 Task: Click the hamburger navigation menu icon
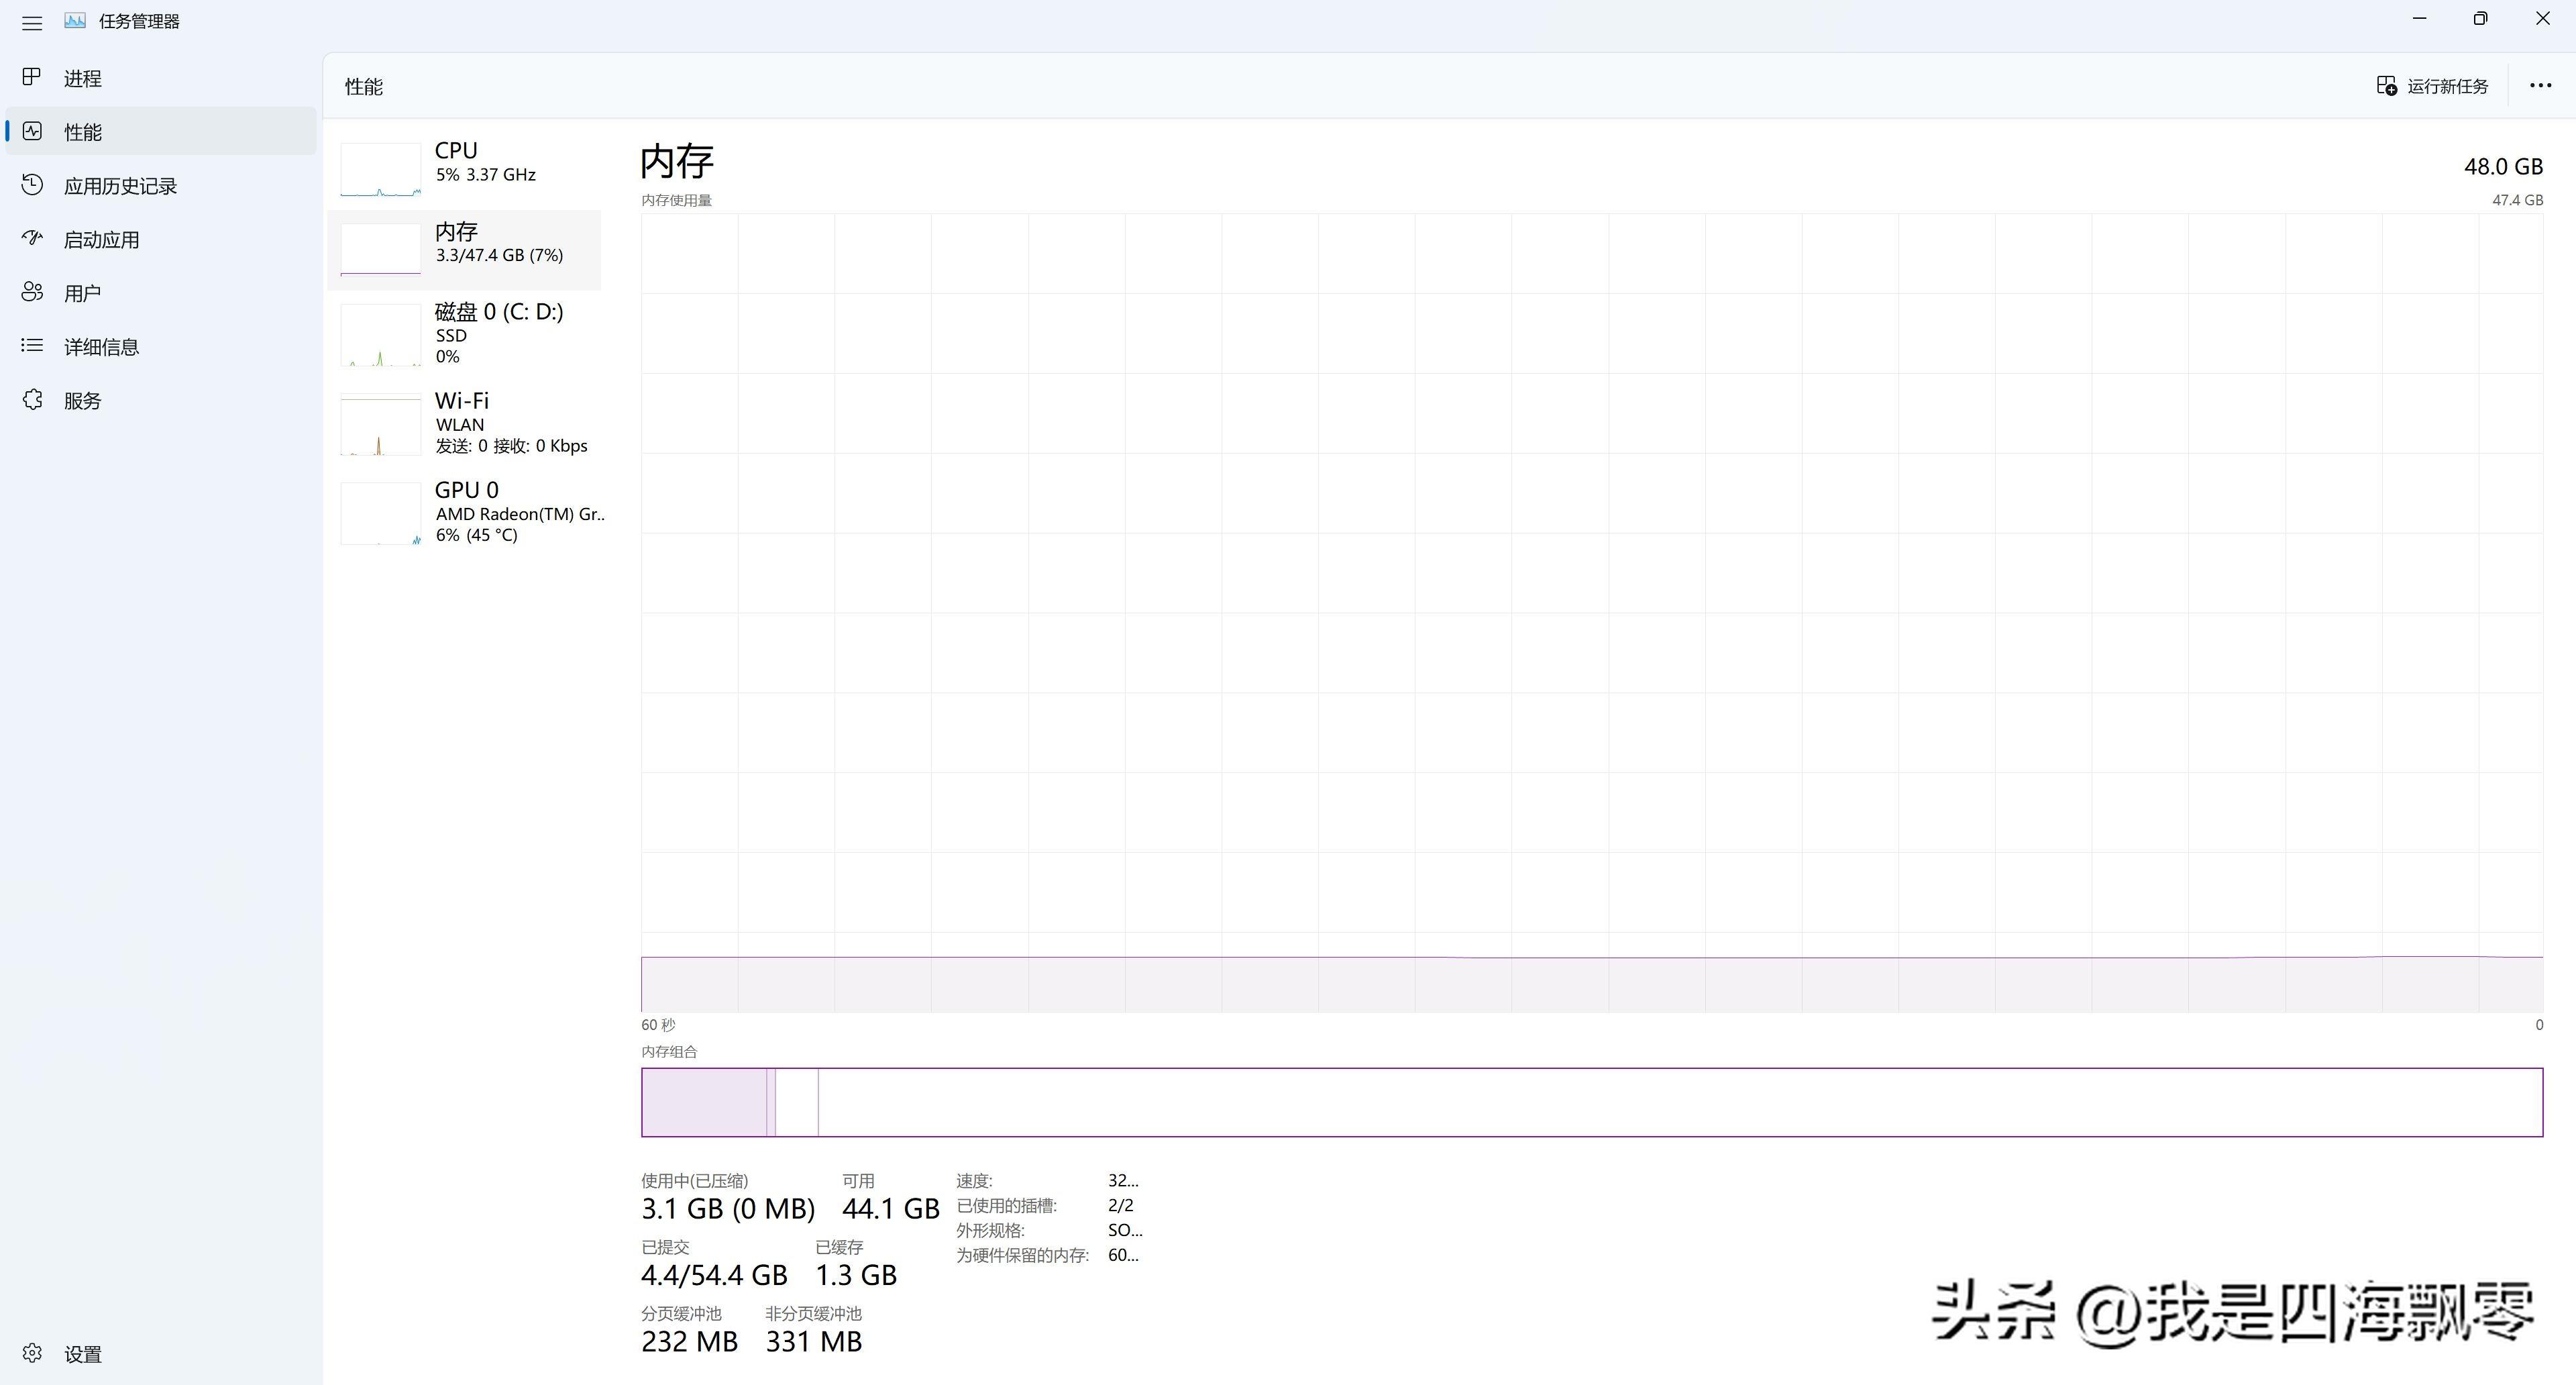pyautogui.click(x=32, y=22)
